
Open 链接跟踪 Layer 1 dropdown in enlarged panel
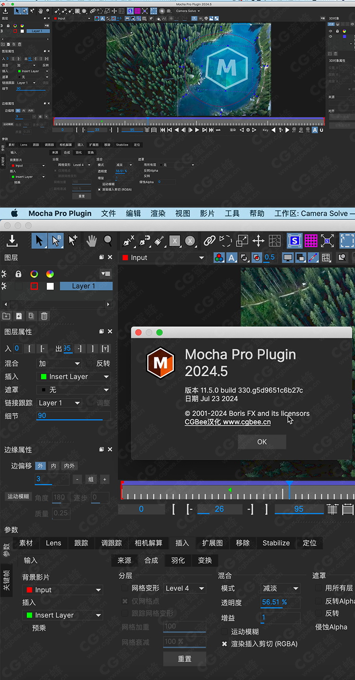[60, 403]
